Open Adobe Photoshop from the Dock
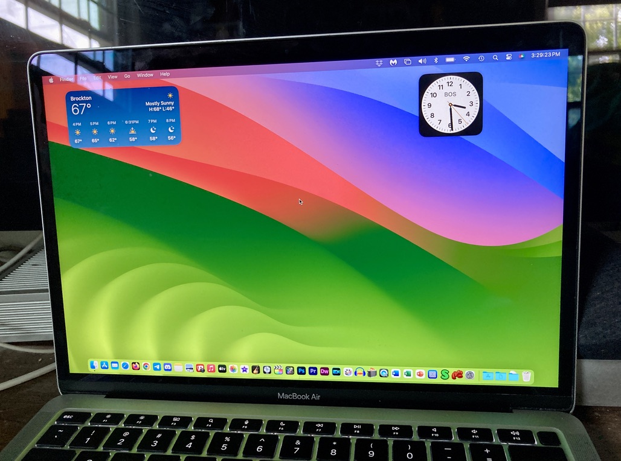This screenshot has width=621, height=461. tap(301, 370)
